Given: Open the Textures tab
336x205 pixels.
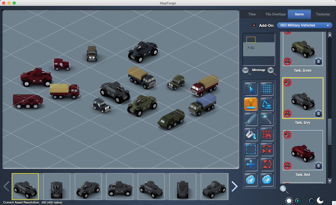Looking at the screenshot, I should tap(323, 14).
